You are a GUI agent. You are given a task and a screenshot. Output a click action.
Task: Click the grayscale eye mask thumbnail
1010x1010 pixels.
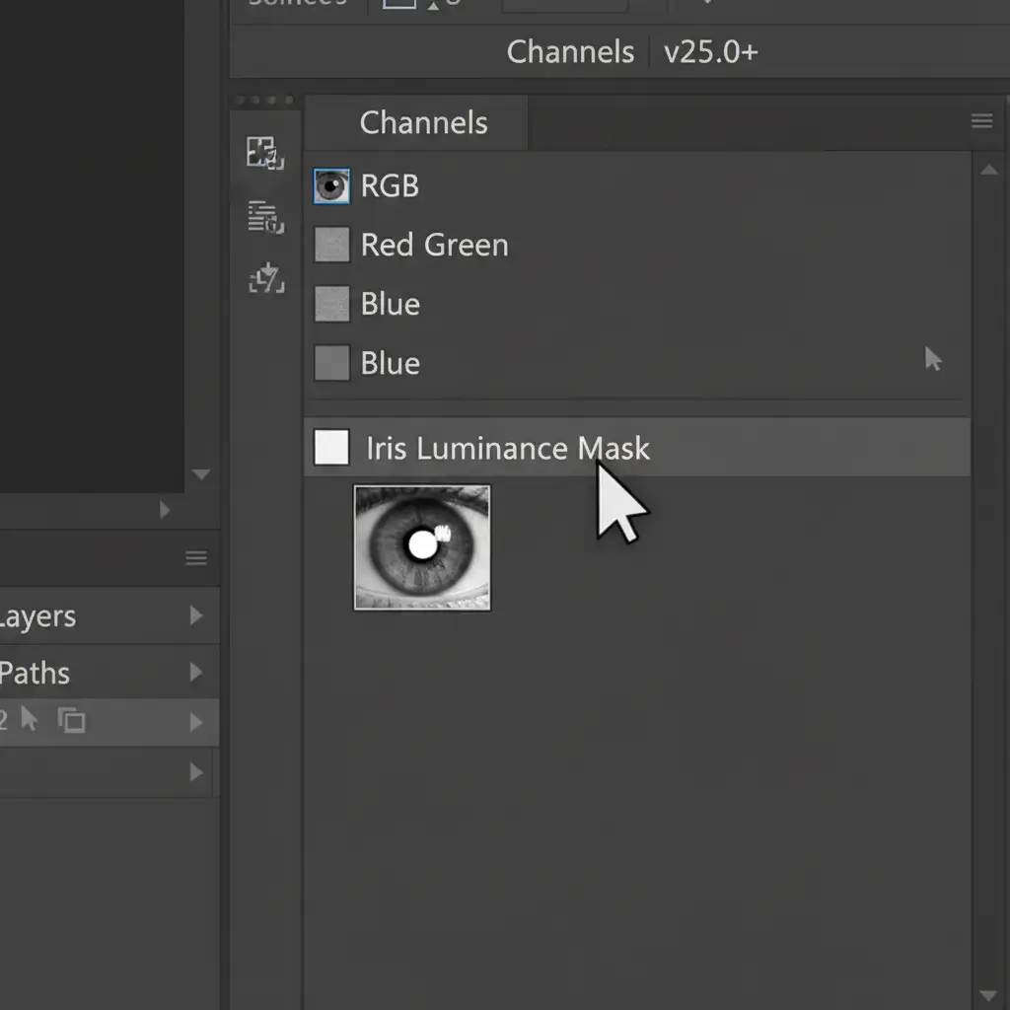tap(422, 547)
